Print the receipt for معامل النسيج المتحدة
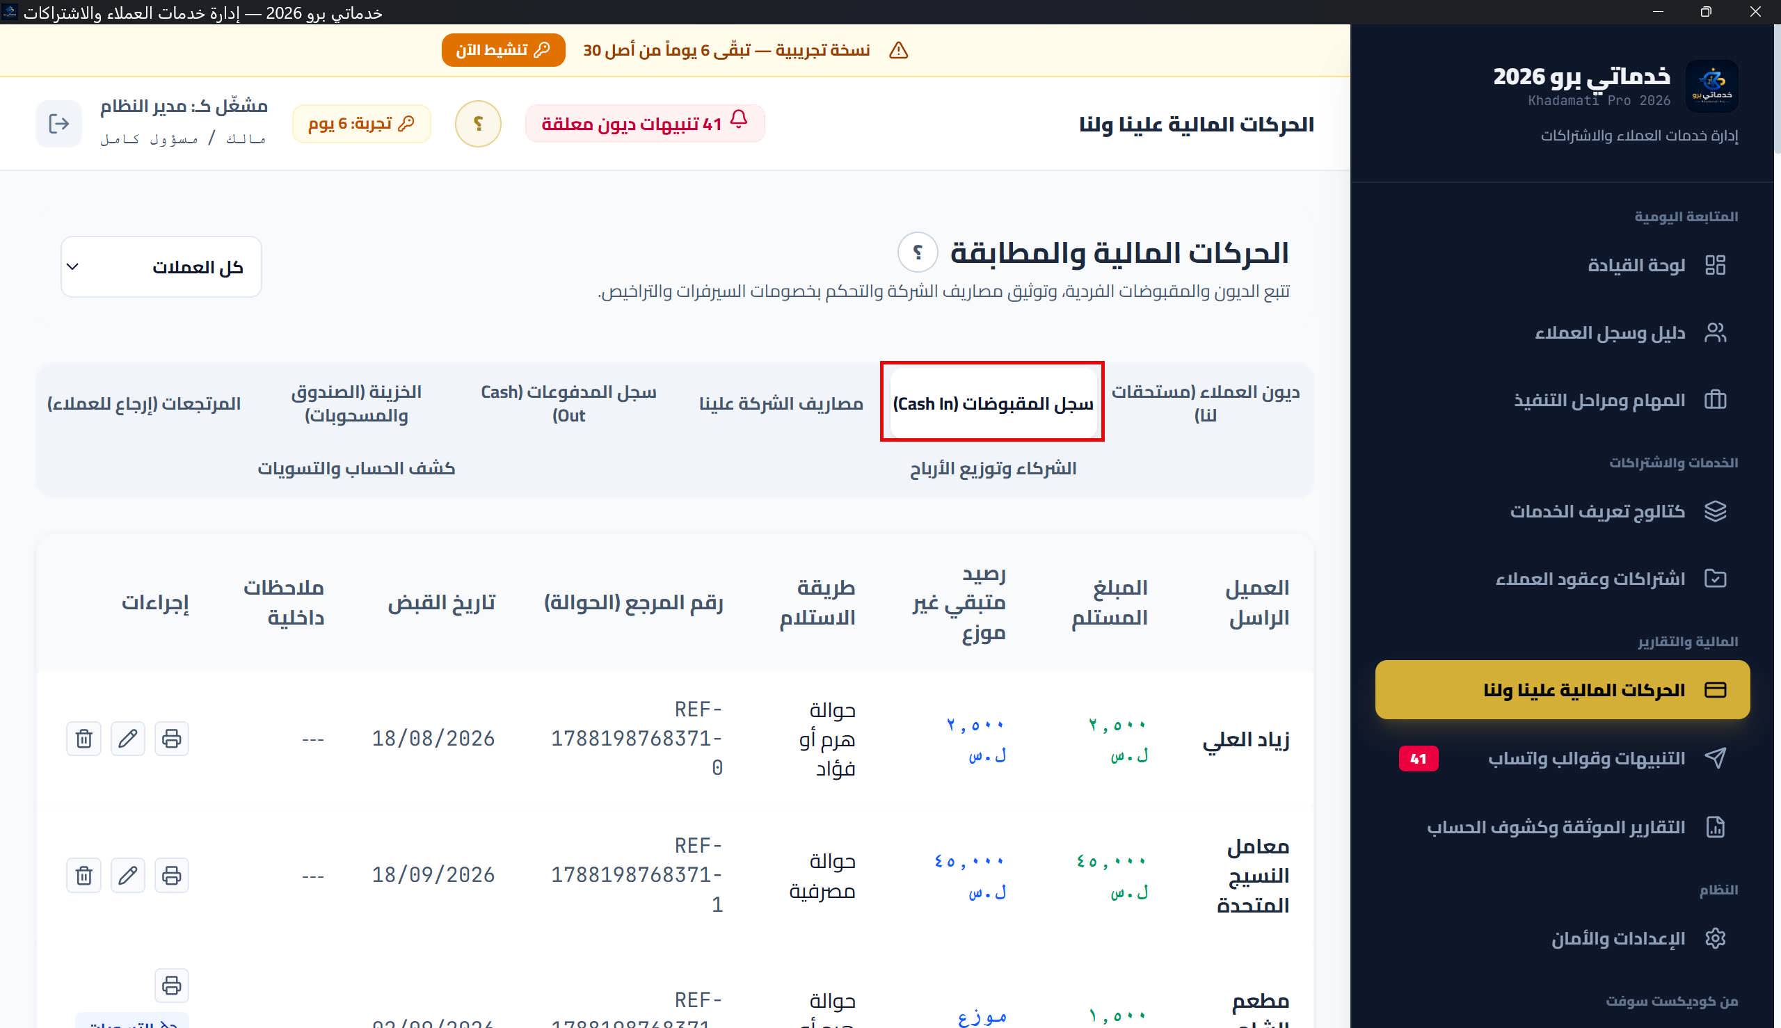Screen dimensions: 1781x1028 (x=172, y=876)
